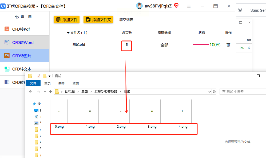Select the 0.png thumbnail
The width and height of the screenshot is (266, 158).
point(59,111)
